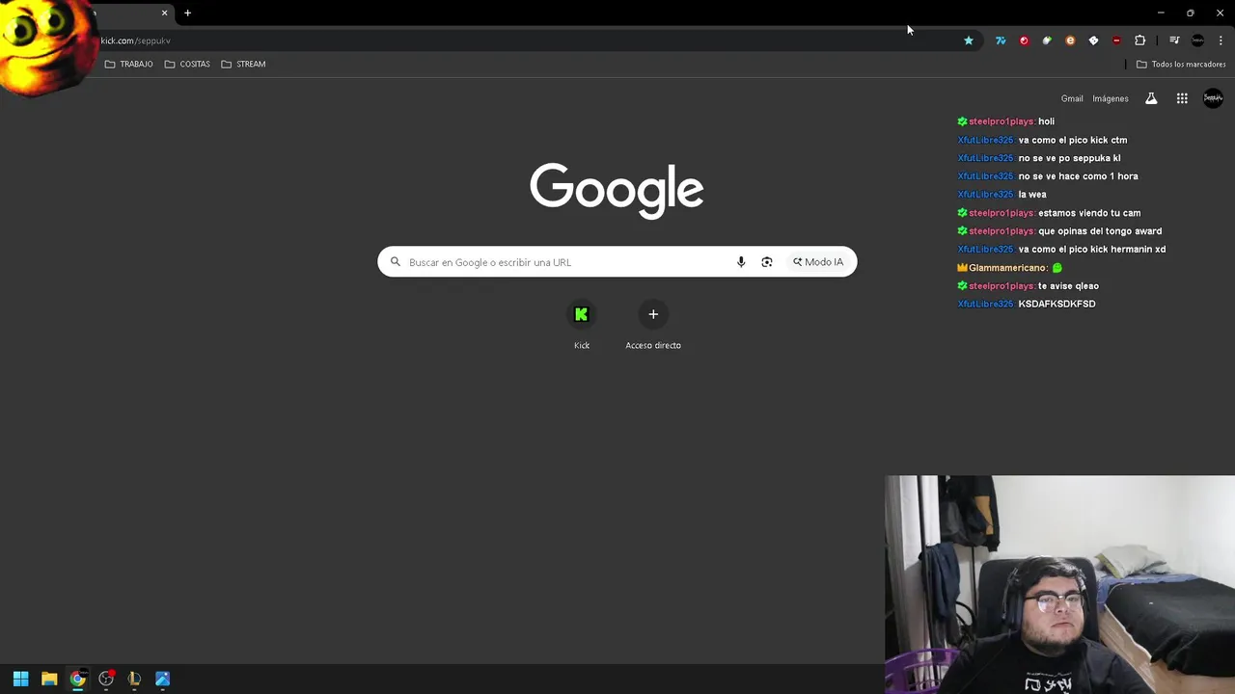This screenshot has height=694, width=1235.
Task: Open the 7TV extension icon
Action: 1001,40
